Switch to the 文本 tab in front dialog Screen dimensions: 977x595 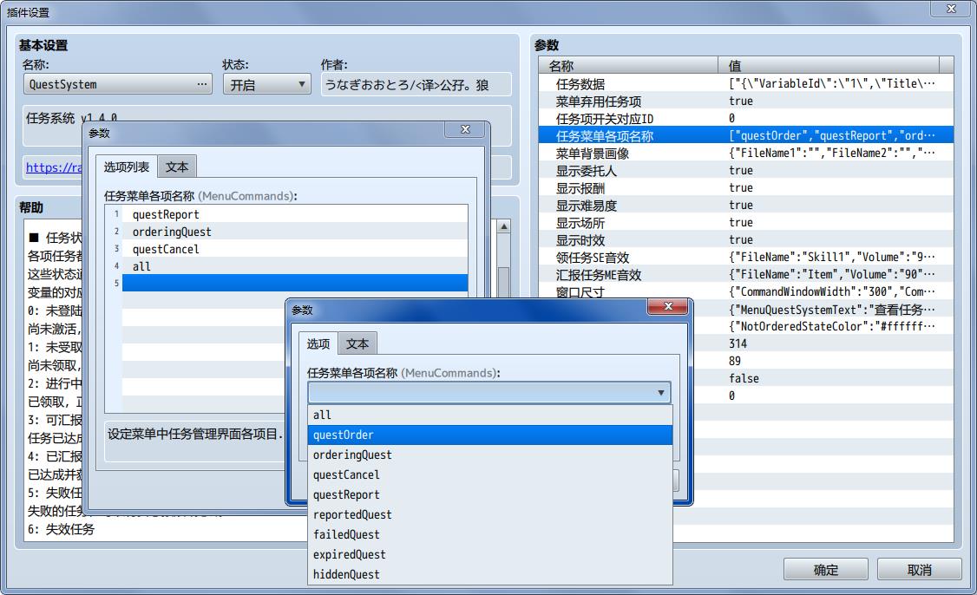pyautogui.click(x=357, y=344)
